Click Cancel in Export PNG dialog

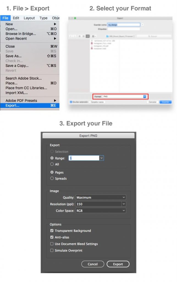pos(93,264)
